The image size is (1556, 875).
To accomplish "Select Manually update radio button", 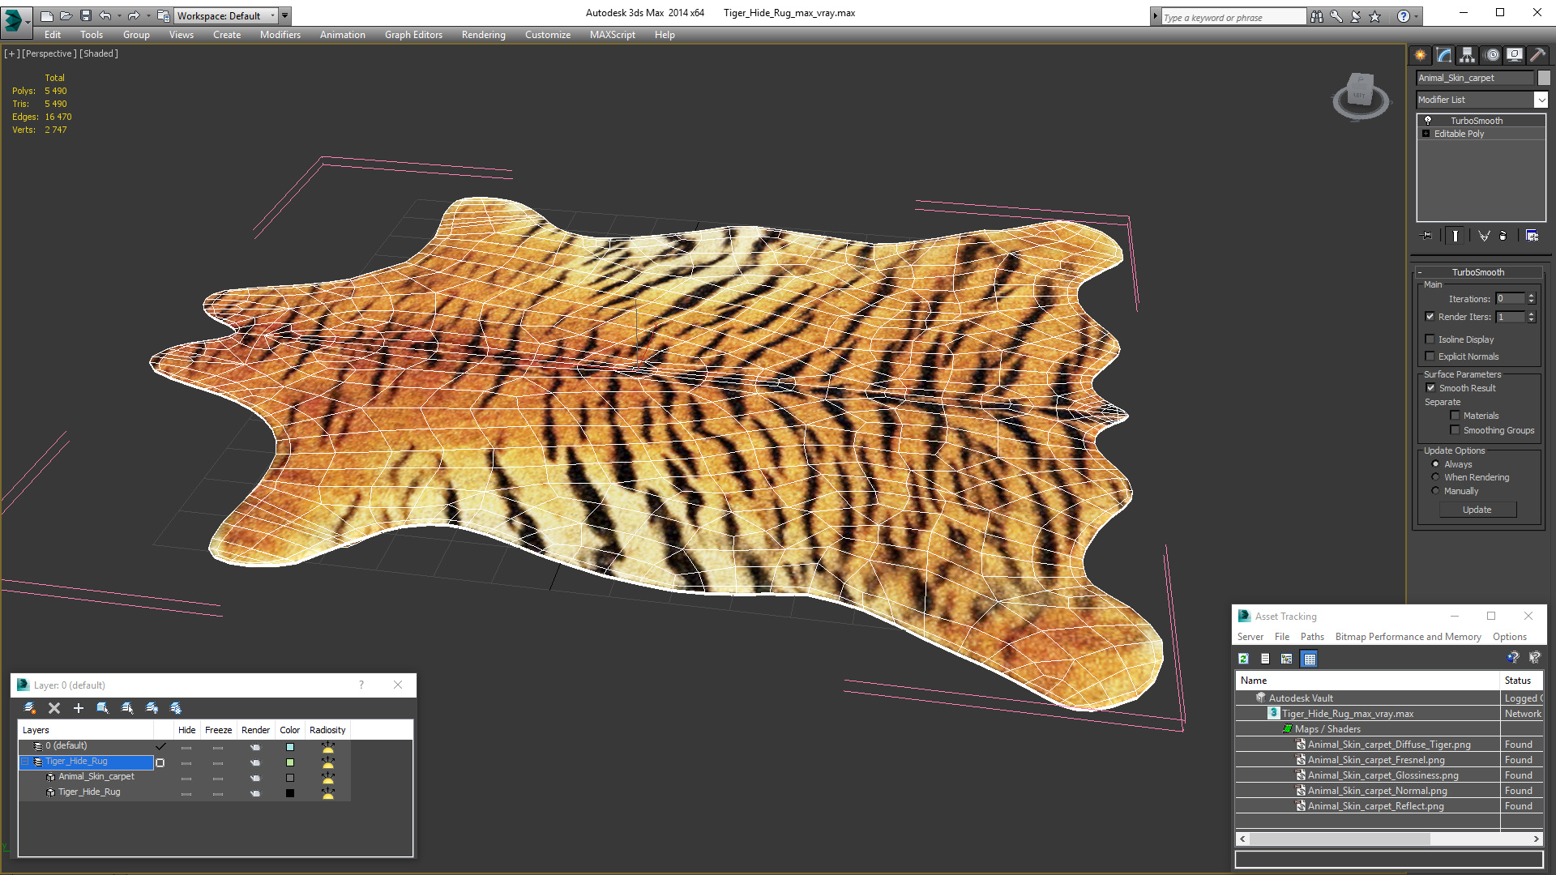I will point(1435,491).
